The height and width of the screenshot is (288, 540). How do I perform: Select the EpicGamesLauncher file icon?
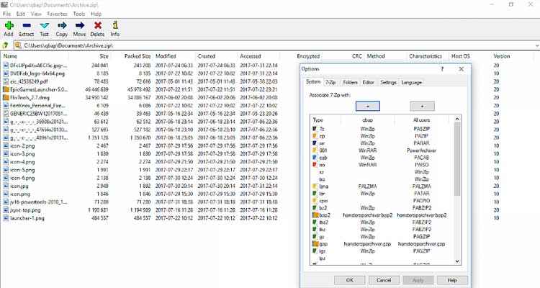coord(6,89)
